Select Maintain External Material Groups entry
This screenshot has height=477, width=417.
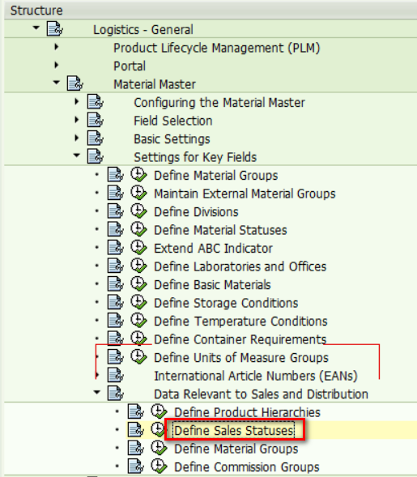[x=245, y=194]
